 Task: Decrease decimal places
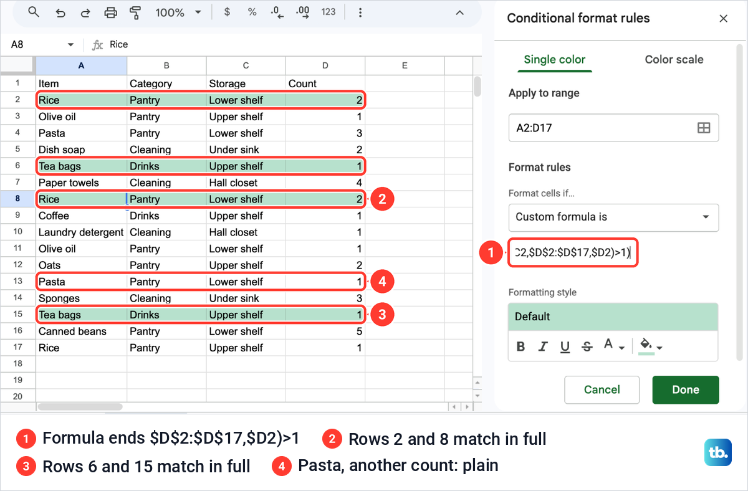coord(276,12)
